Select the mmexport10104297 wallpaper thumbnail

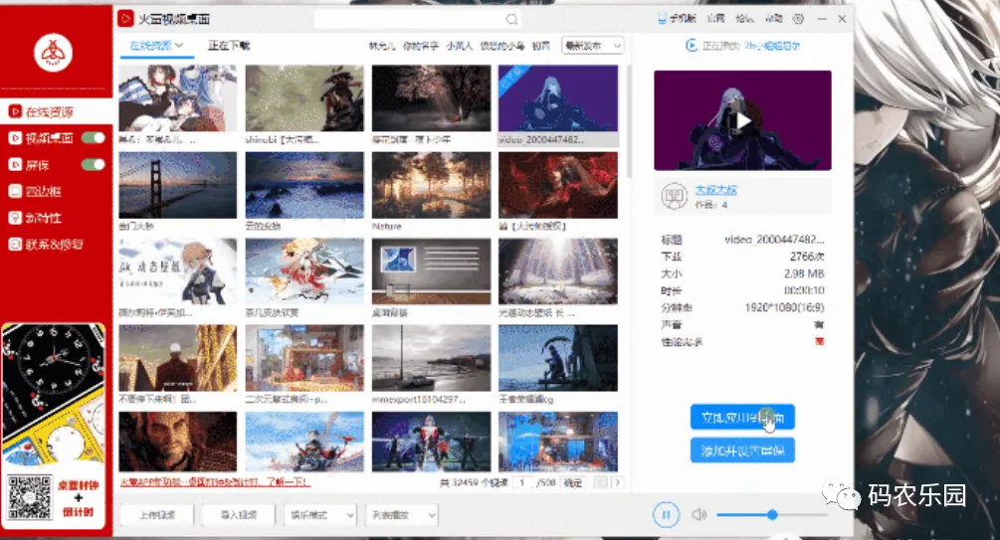(431, 358)
